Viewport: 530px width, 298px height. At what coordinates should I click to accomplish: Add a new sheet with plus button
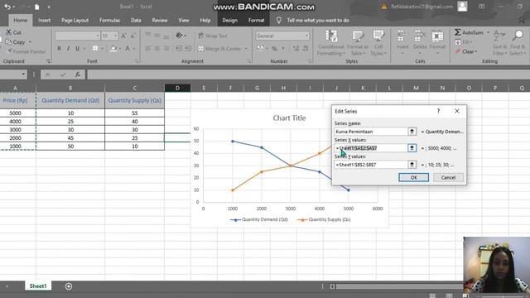[68, 286]
